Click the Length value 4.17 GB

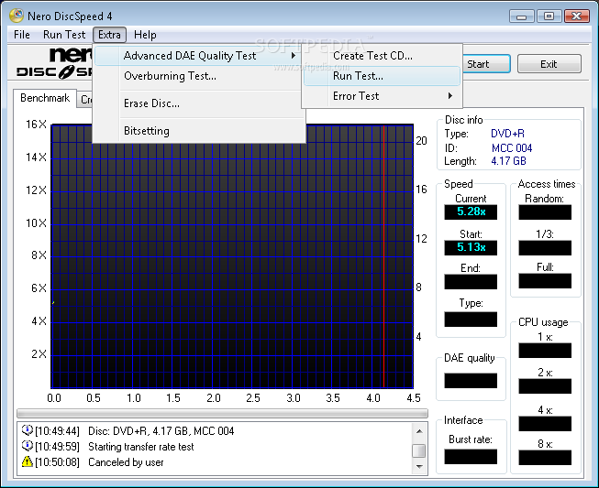click(x=508, y=161)
